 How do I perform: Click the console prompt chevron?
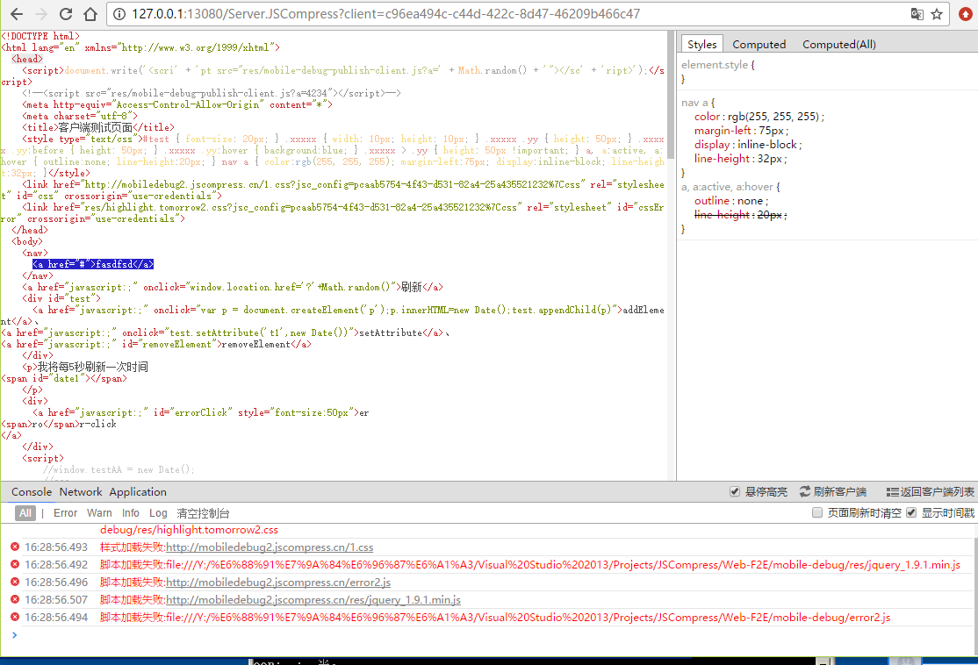click(x=14, y=634)
